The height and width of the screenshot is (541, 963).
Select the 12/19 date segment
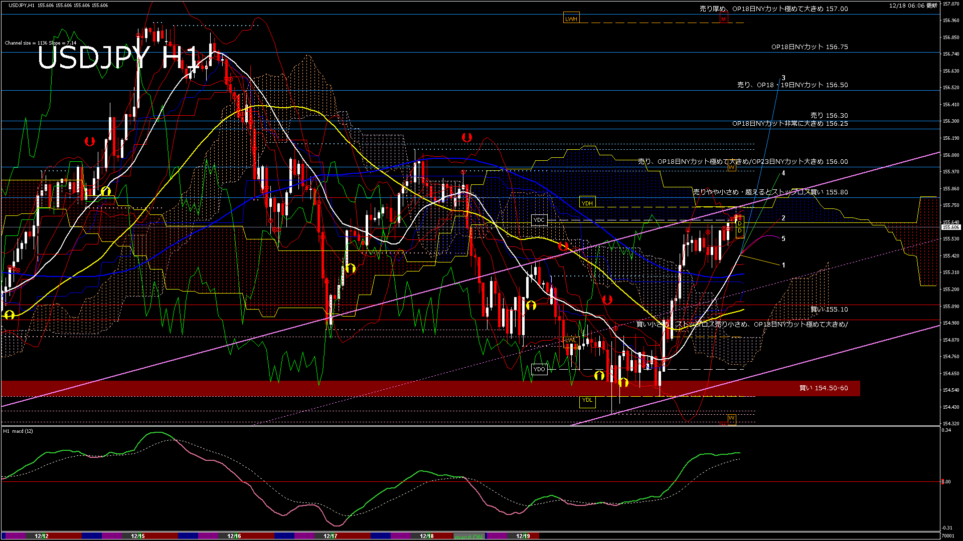pos(523,536)
